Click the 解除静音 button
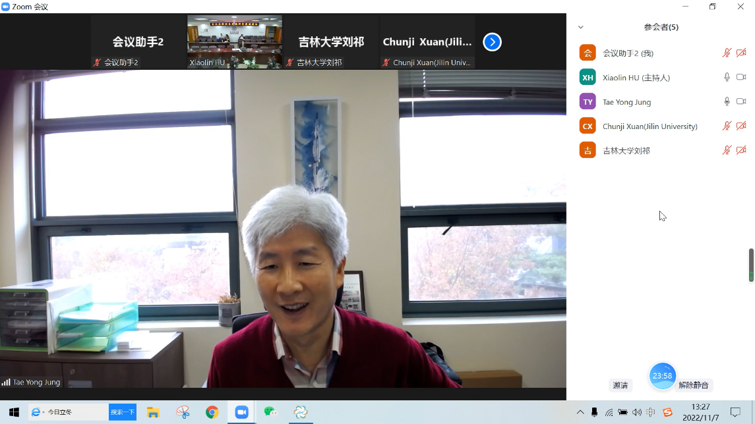This screenshot has width=755, height=424. click(x=693, y=385)
